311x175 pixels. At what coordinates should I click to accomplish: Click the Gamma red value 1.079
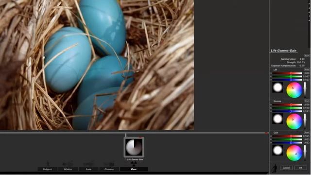(x=307, y=105)
